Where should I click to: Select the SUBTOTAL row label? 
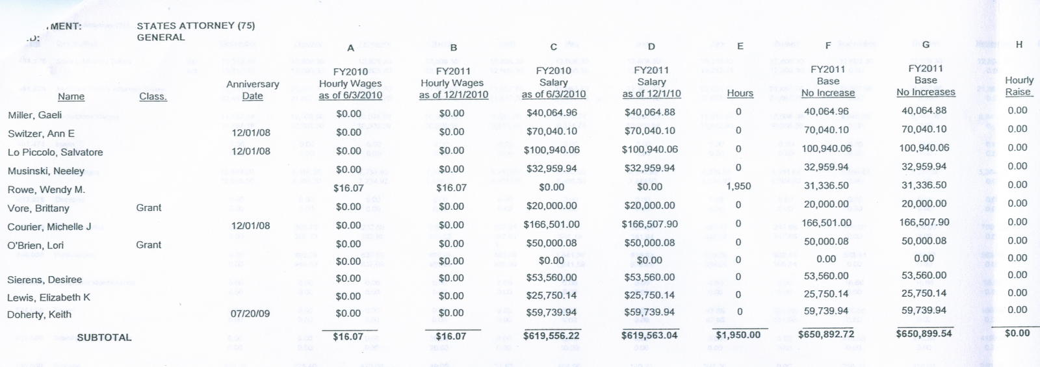click(x=104, y=337)
